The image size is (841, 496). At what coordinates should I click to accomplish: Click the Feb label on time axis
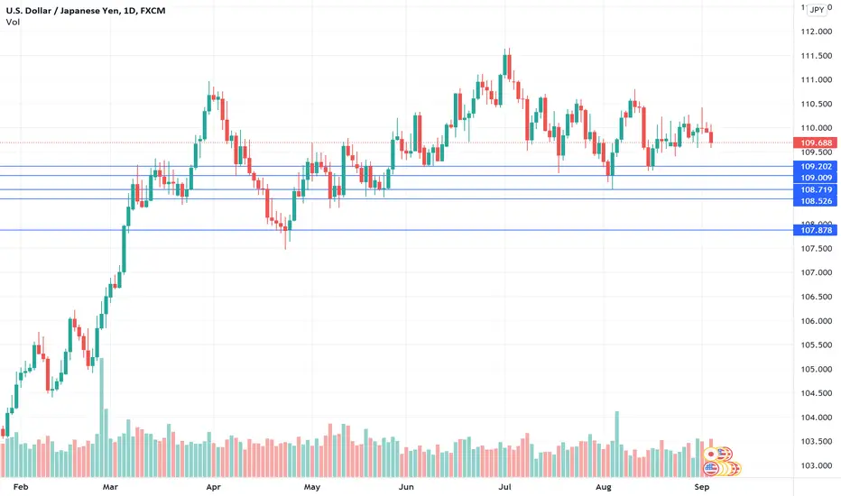[x=21, y=487]
